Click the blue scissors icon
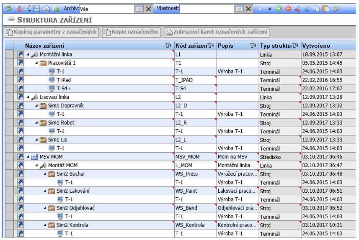This screenshot has width=359, height=240. click(x=307, y=9)
